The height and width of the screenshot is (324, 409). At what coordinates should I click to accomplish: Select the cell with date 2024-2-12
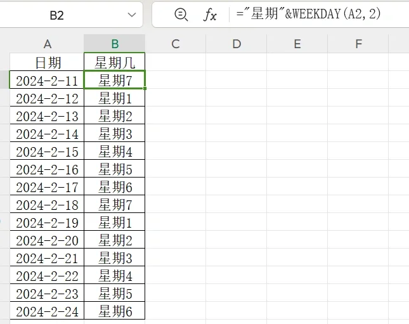pos(47,98)
